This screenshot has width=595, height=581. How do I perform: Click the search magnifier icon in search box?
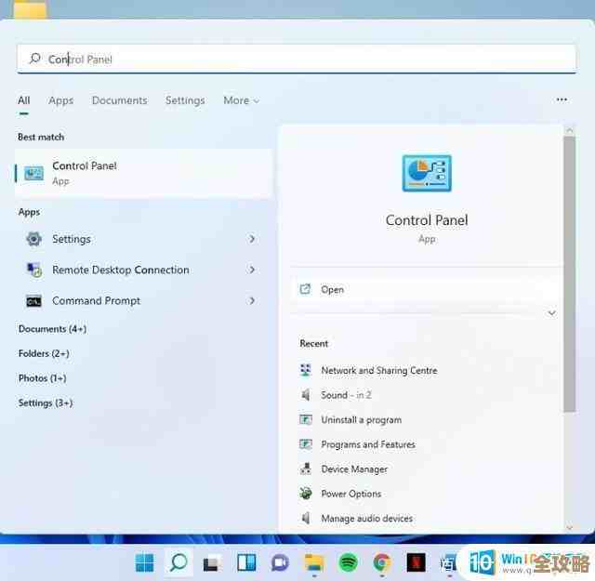pos(35,59)
